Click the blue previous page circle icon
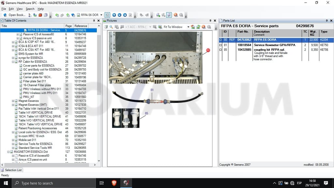 (119, 15)
